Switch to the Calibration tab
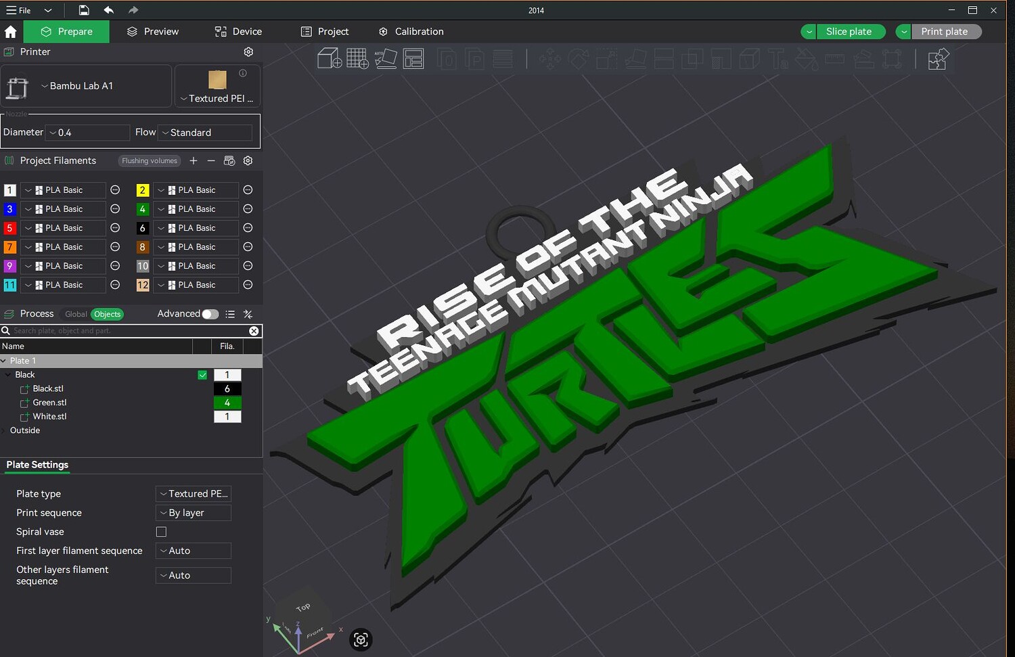 coord(411,32)
